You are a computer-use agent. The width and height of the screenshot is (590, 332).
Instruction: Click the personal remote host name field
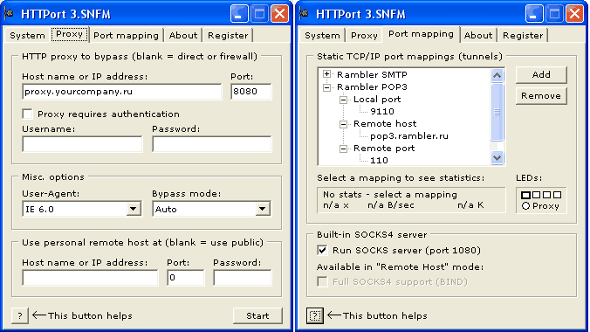pos(90,278)
